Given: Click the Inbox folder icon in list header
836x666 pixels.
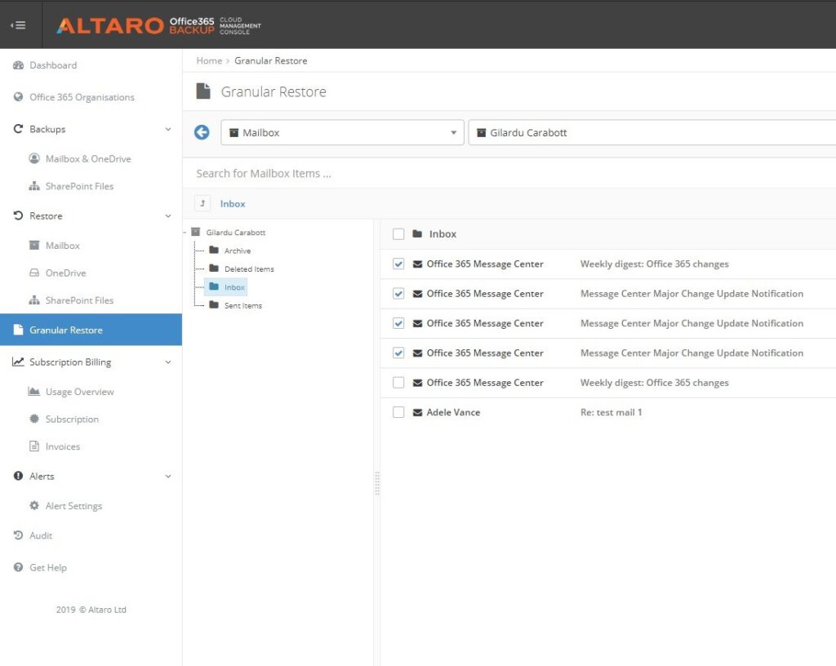Looking at the screenshot, I should pyautogui.click(x=417, y=234).
